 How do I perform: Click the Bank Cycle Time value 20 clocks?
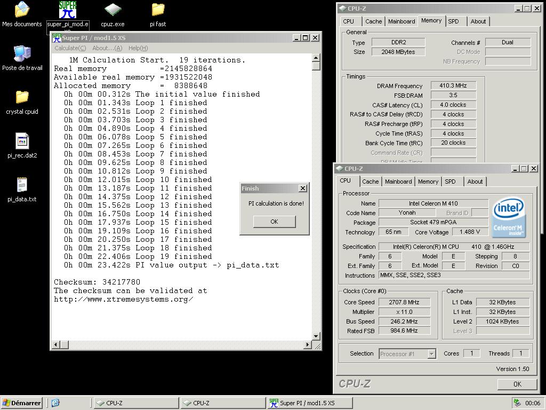(453, 143)
